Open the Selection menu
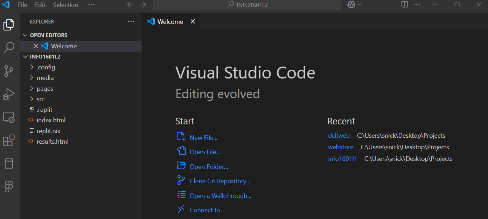 click(x=65, y=5)
